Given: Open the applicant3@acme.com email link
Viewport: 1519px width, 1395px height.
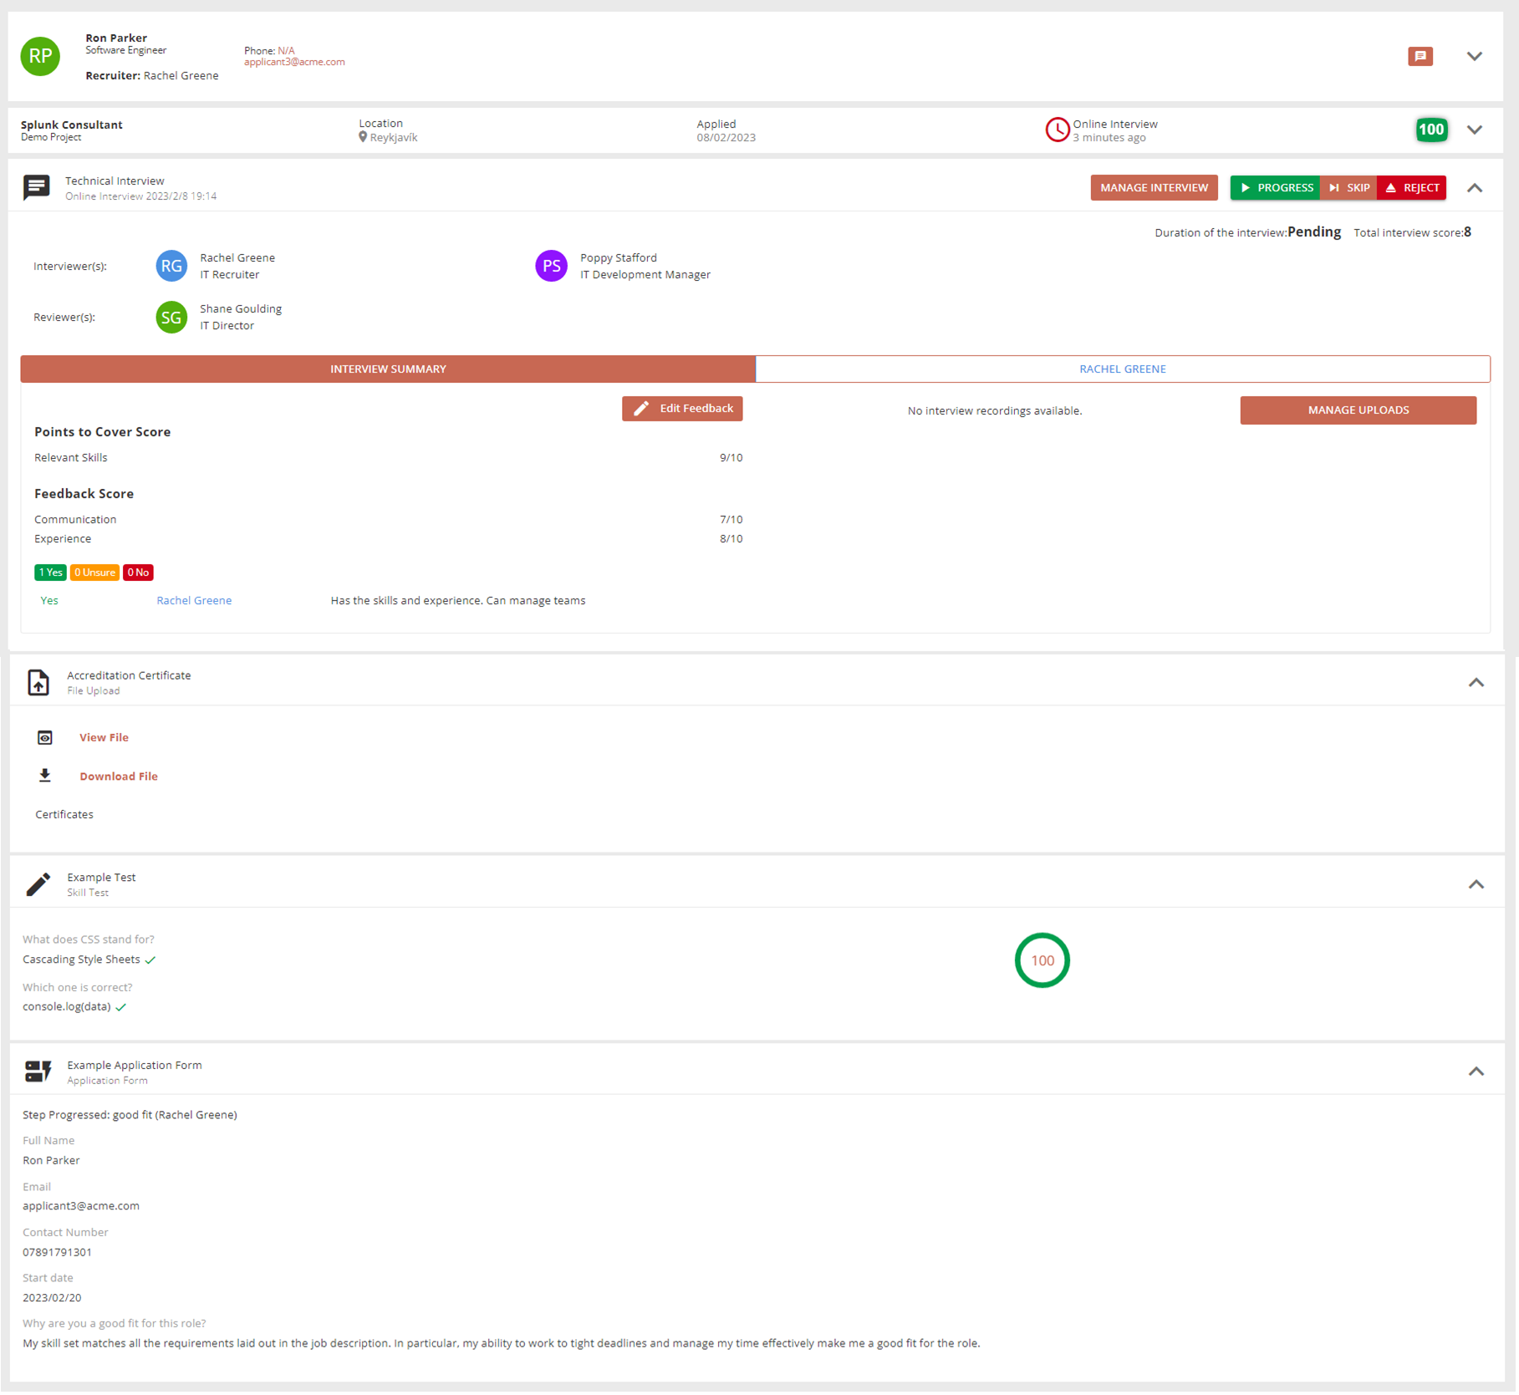Looking at the screenshot, I should pyautogui.click(x=294, y=62).
